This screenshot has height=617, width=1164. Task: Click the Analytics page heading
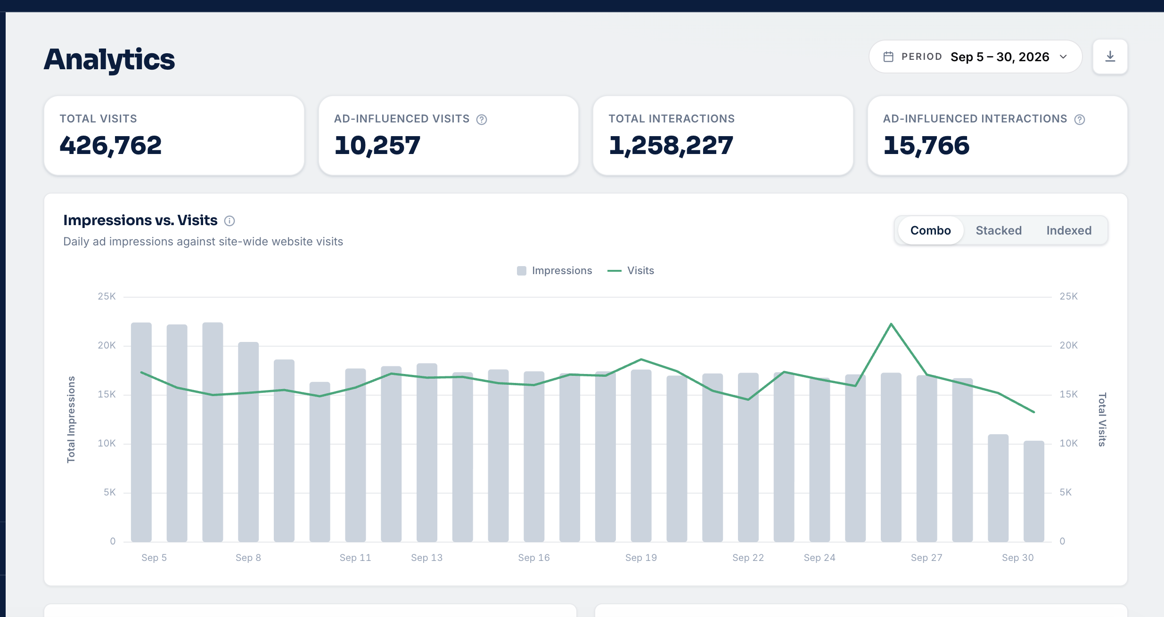109,60
